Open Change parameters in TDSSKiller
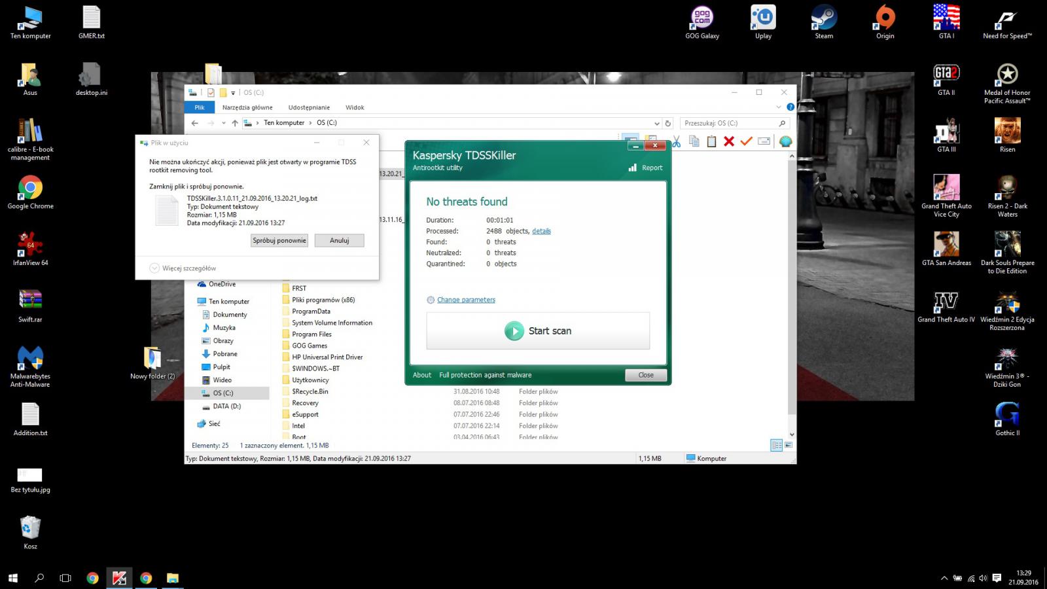The width and height of the screenshot is (1047, 589). click(466, 300)
